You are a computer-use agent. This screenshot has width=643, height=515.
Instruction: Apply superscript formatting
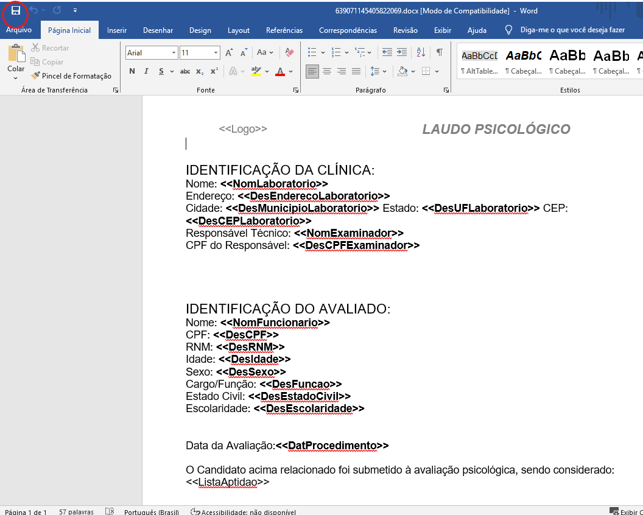214,71
